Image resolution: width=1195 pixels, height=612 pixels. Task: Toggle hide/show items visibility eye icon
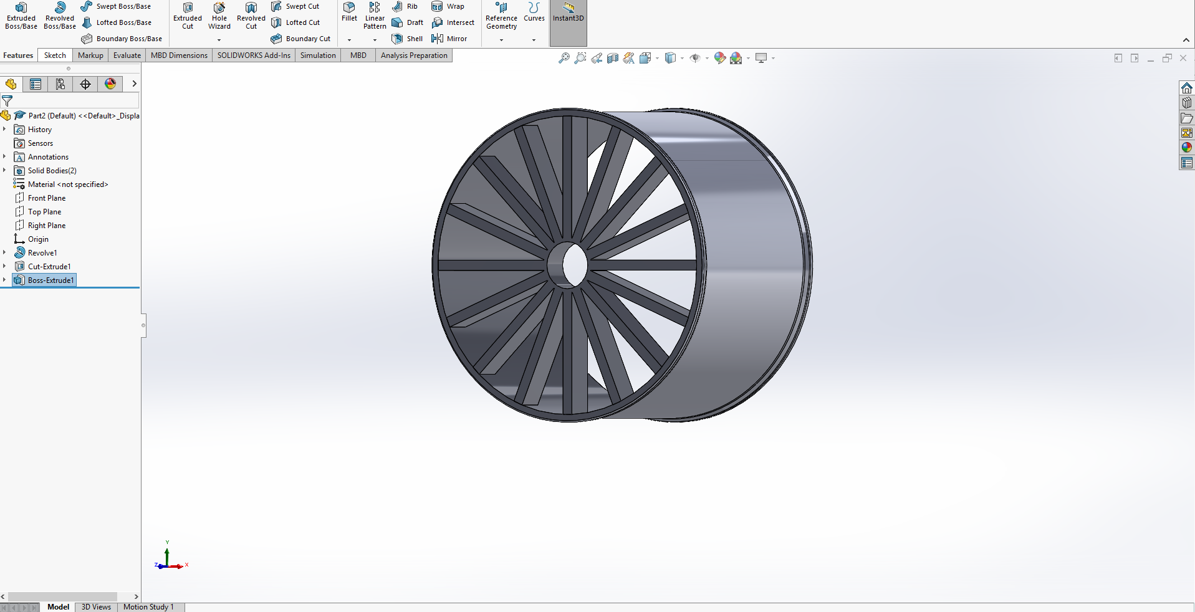pyautogui.click(x=695, y=57)
